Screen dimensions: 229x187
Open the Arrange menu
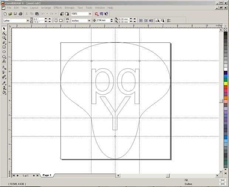point(46,8)
